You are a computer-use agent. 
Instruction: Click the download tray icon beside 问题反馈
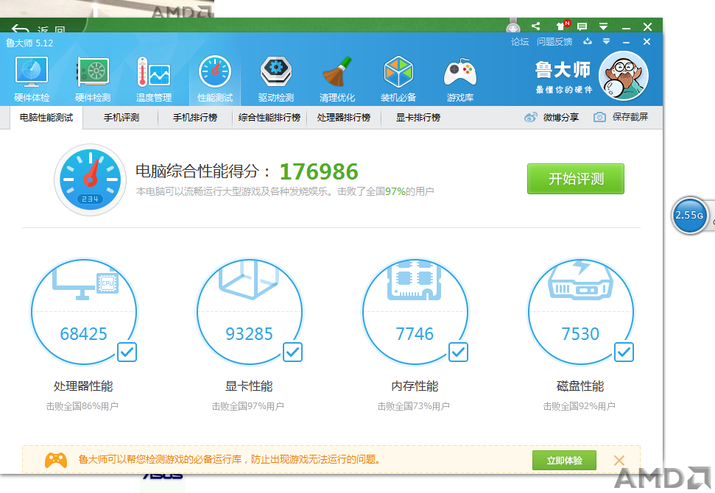(588, 41)
